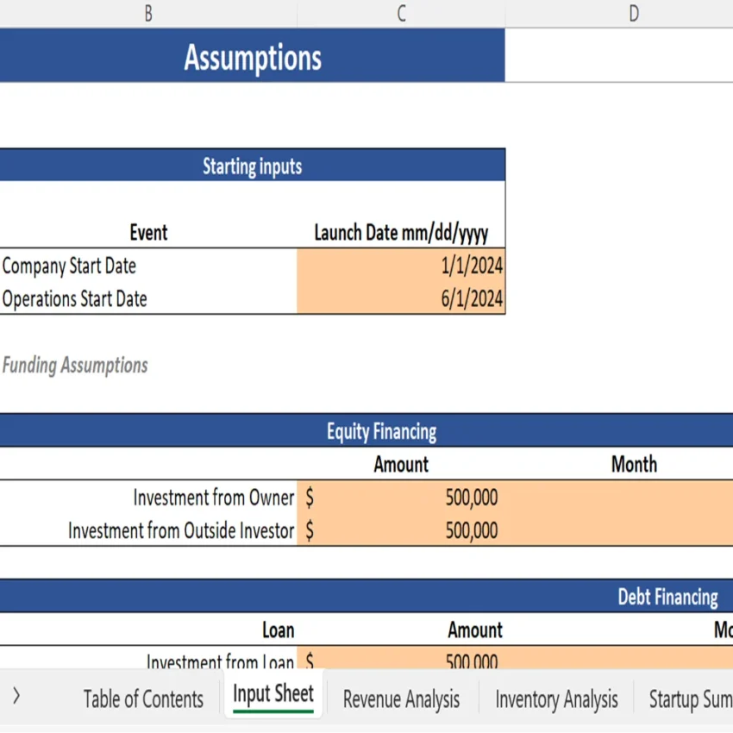Select column B header
This screenshot has width=733, height=733.
point(148,13)
